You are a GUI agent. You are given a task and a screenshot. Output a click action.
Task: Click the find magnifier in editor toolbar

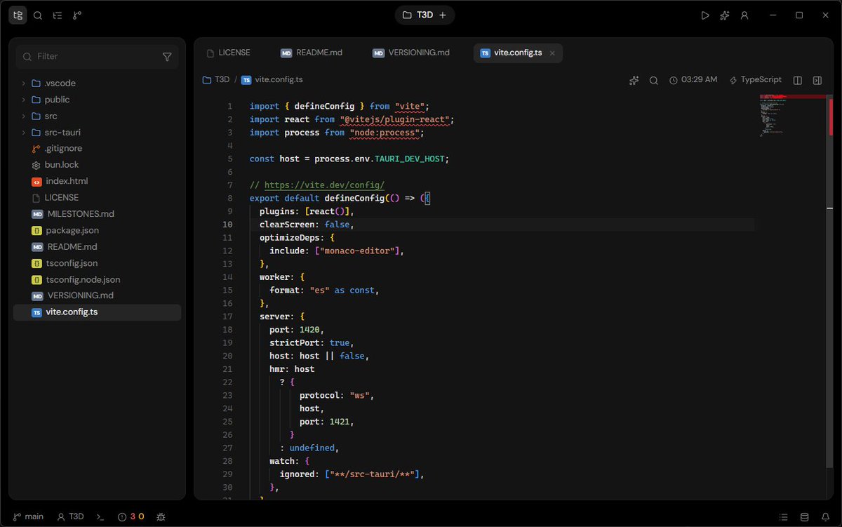click(x=653, y=80)
